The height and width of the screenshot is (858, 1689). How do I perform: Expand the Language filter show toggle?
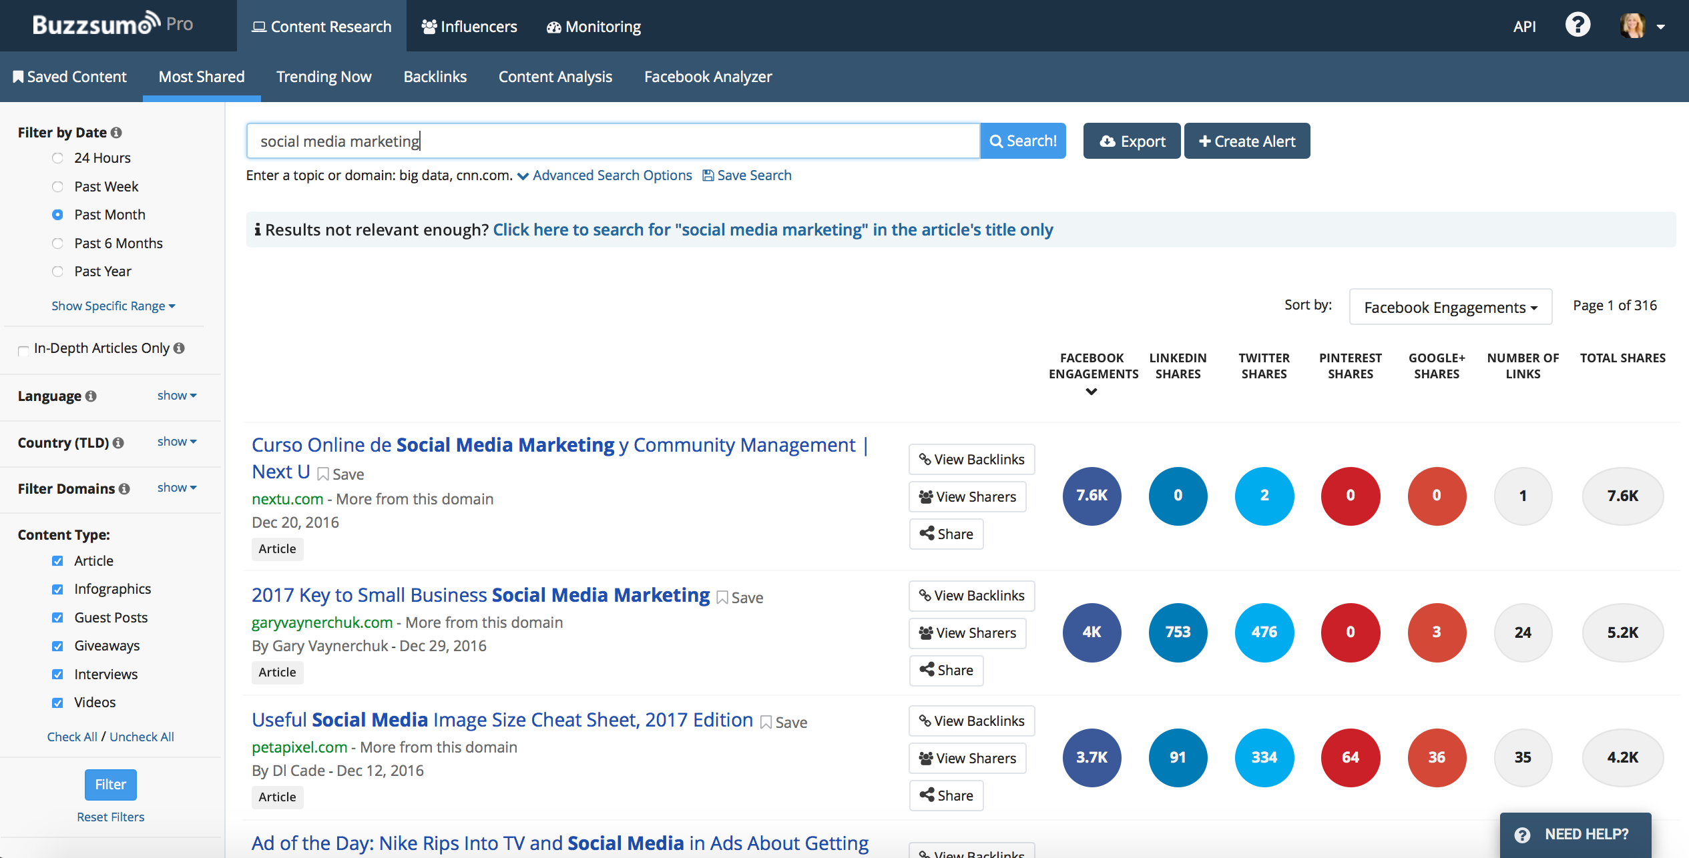[x=176, y=396]
